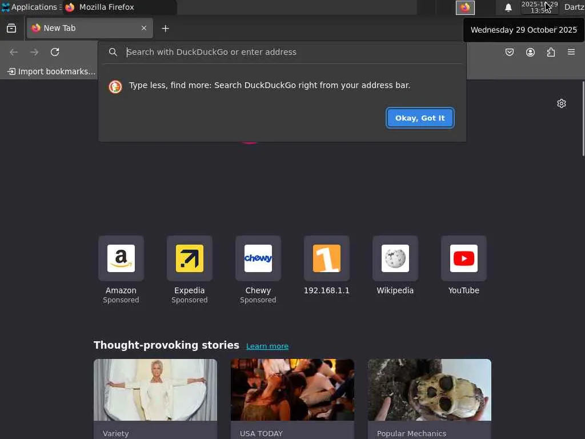
Task: Open the USA TODAY story thumbnail
Action: (x=292, y=390)
